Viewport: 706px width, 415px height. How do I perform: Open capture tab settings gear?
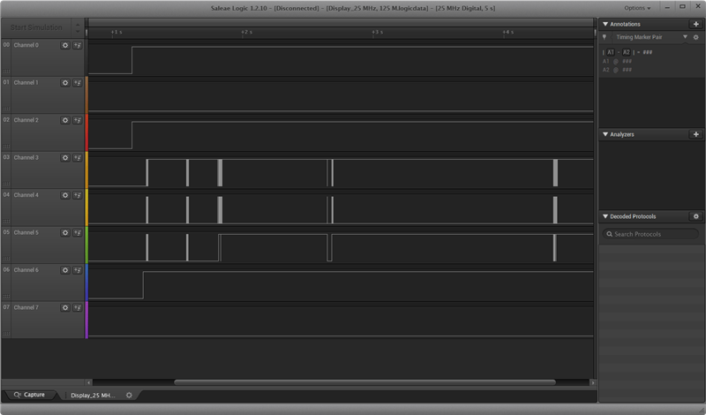129,396
